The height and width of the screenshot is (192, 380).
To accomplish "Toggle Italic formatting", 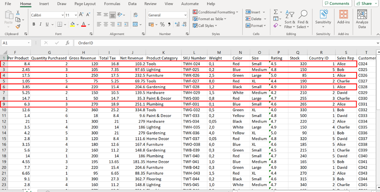I will click(40, 24).
